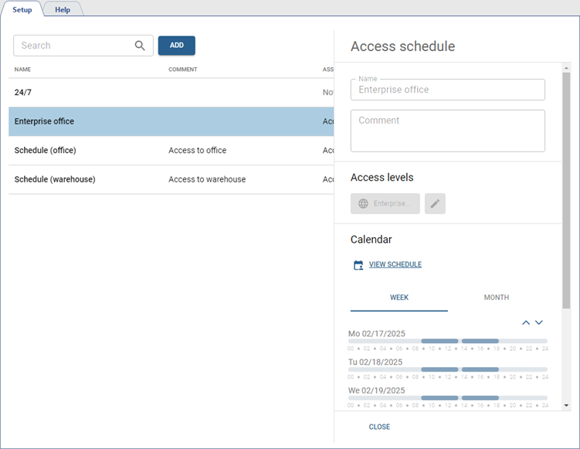This screenshot has width=580, height=449.
Task: Click the Name field
Action: click(x=448, y=90)
